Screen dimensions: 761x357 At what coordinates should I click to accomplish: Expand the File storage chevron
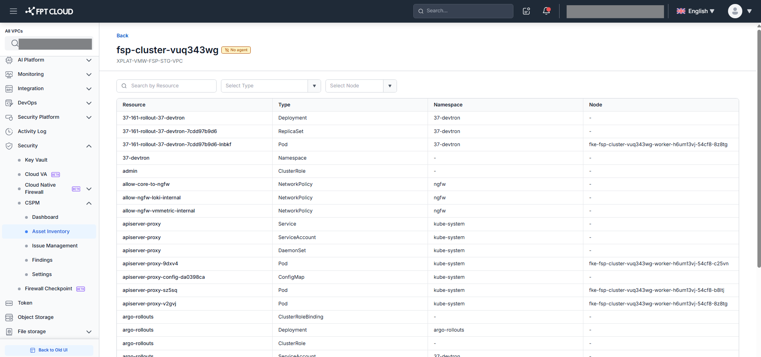coord(89,332)
